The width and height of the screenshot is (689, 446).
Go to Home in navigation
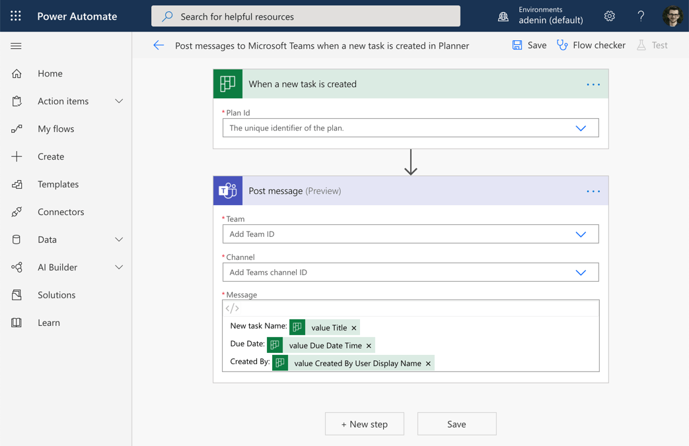pyautogui.click(x=50, y=74)
